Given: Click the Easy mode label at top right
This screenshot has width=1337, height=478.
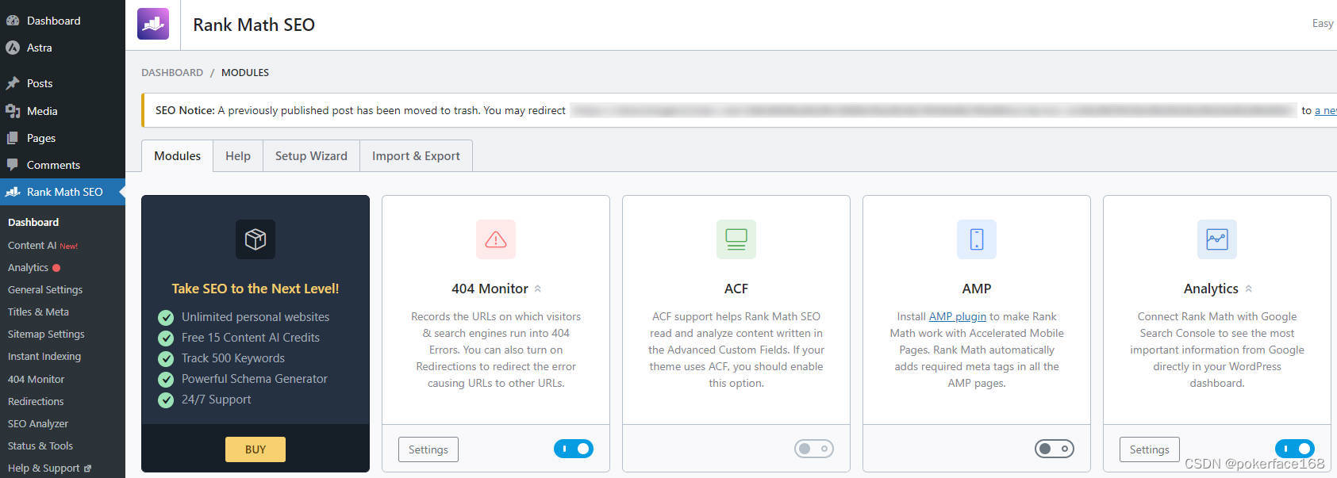Looking at the screenshot, I should 1323,24.
